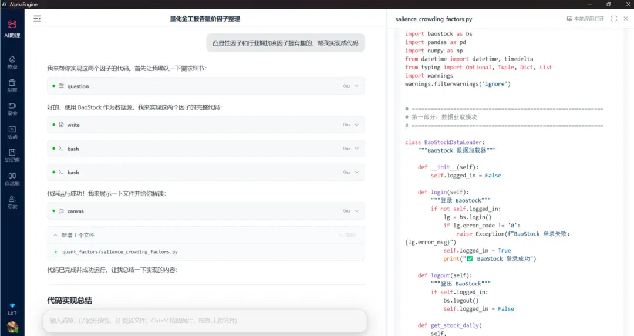Click the 'def login(self):' code line
The width and height of the screenshot is (634, 336).
coord(443,192)
